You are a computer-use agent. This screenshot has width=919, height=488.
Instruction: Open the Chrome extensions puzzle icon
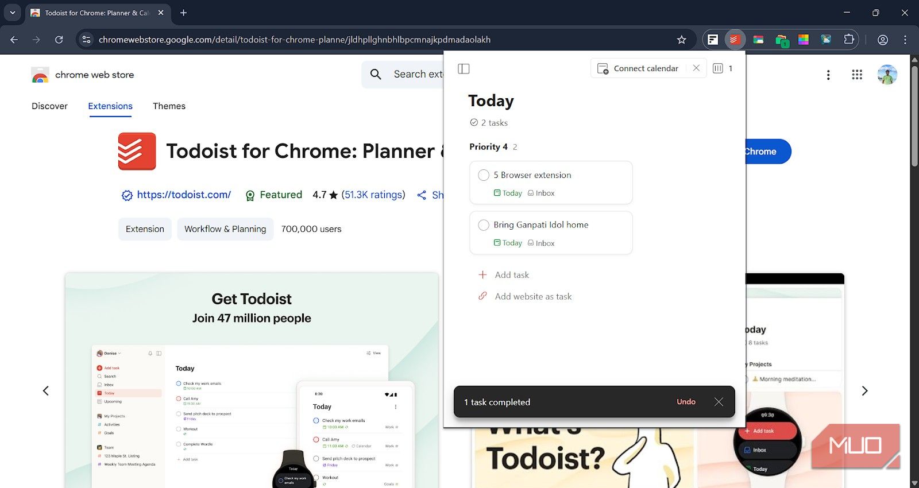click(848, 40)
